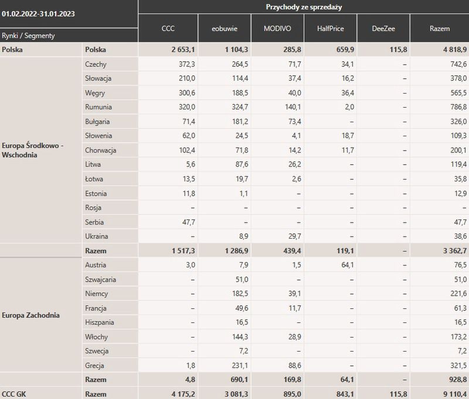This screenshot has height=399, width=469.
Task: Click the Europa Środkowo - Wschodnia region label
Action: pyautogui.click(x=32, y=150)
